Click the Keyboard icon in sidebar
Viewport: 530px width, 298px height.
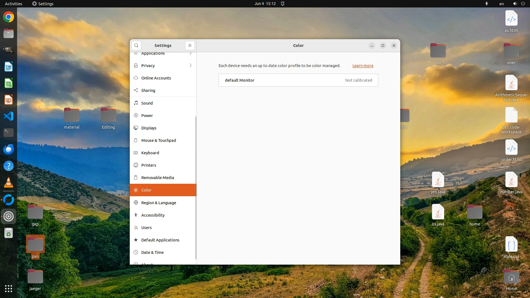[x=136, y=153]
